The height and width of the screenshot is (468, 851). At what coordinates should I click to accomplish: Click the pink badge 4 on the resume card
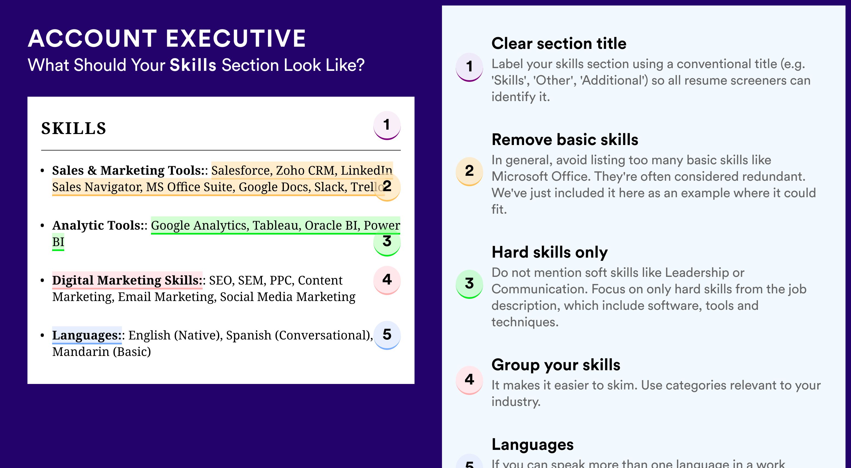[387, 280]
